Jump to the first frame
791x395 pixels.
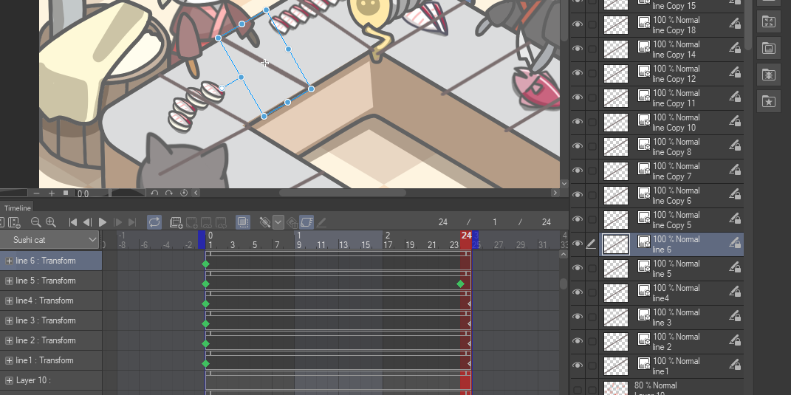pos(72,222)
